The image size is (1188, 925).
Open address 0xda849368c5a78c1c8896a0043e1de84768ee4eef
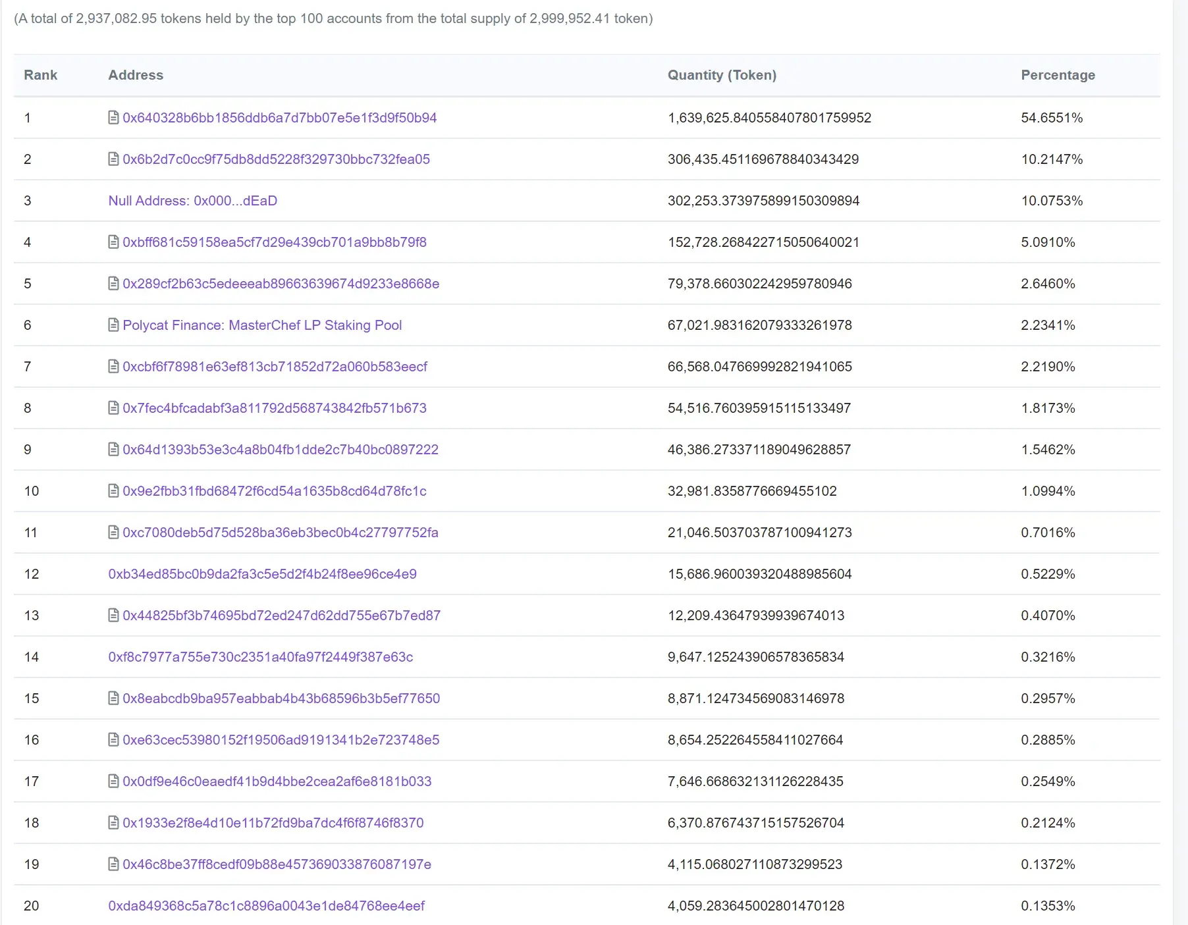coord(267,906)
